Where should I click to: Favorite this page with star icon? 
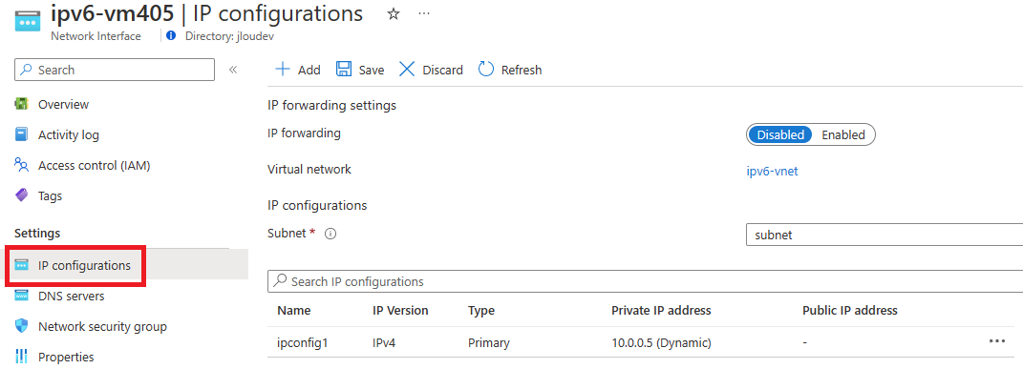(394, 14)
